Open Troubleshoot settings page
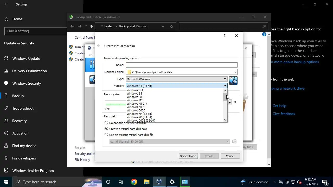Screen dimensions: 333x187 23,108
